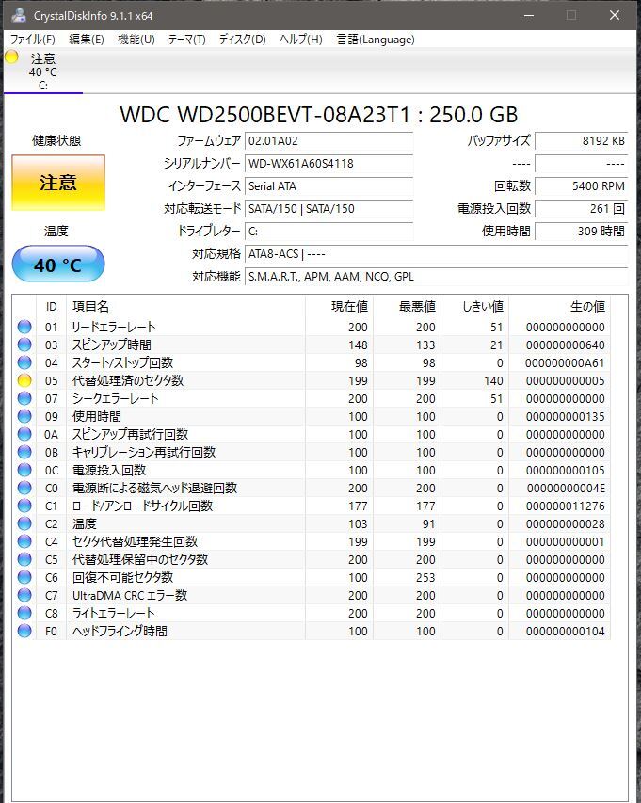641x803 pixels.
Task: Select the UltraDMA CRC エラー数 row name
Action: [130, 596]
